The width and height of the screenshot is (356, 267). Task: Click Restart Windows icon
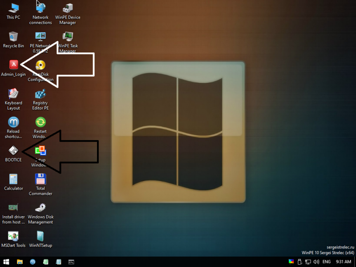(x=40, y=128)
